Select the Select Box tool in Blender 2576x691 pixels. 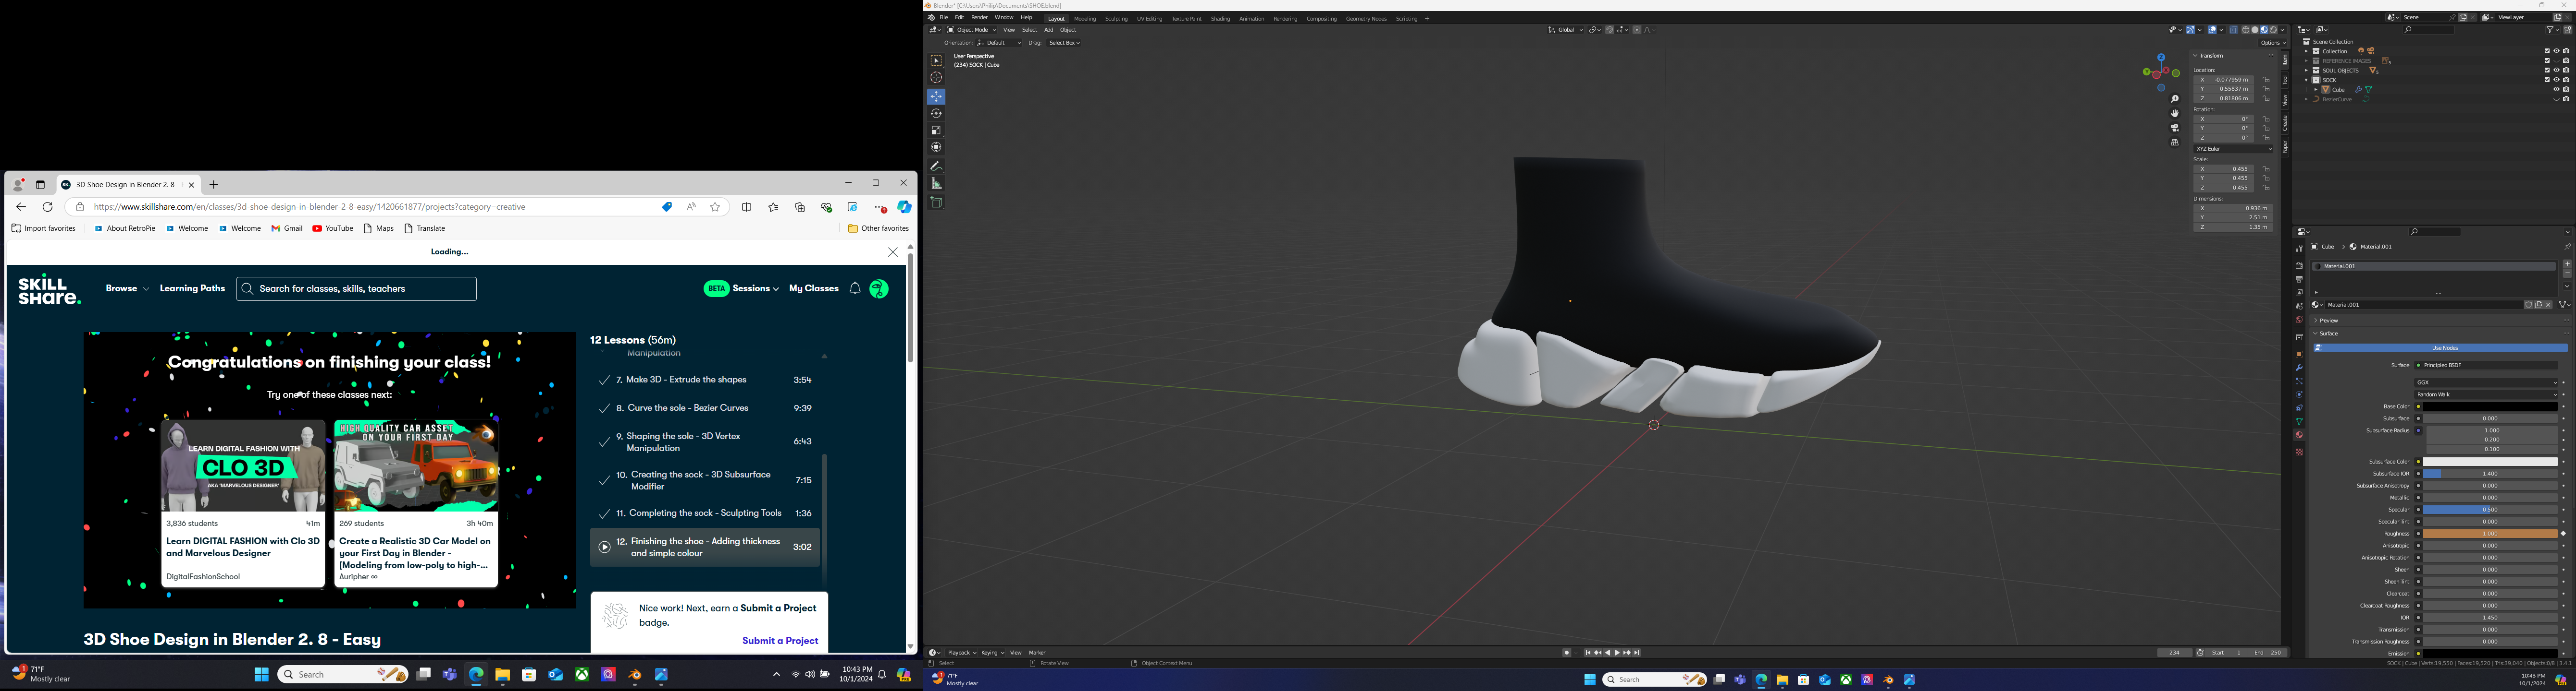936,61
